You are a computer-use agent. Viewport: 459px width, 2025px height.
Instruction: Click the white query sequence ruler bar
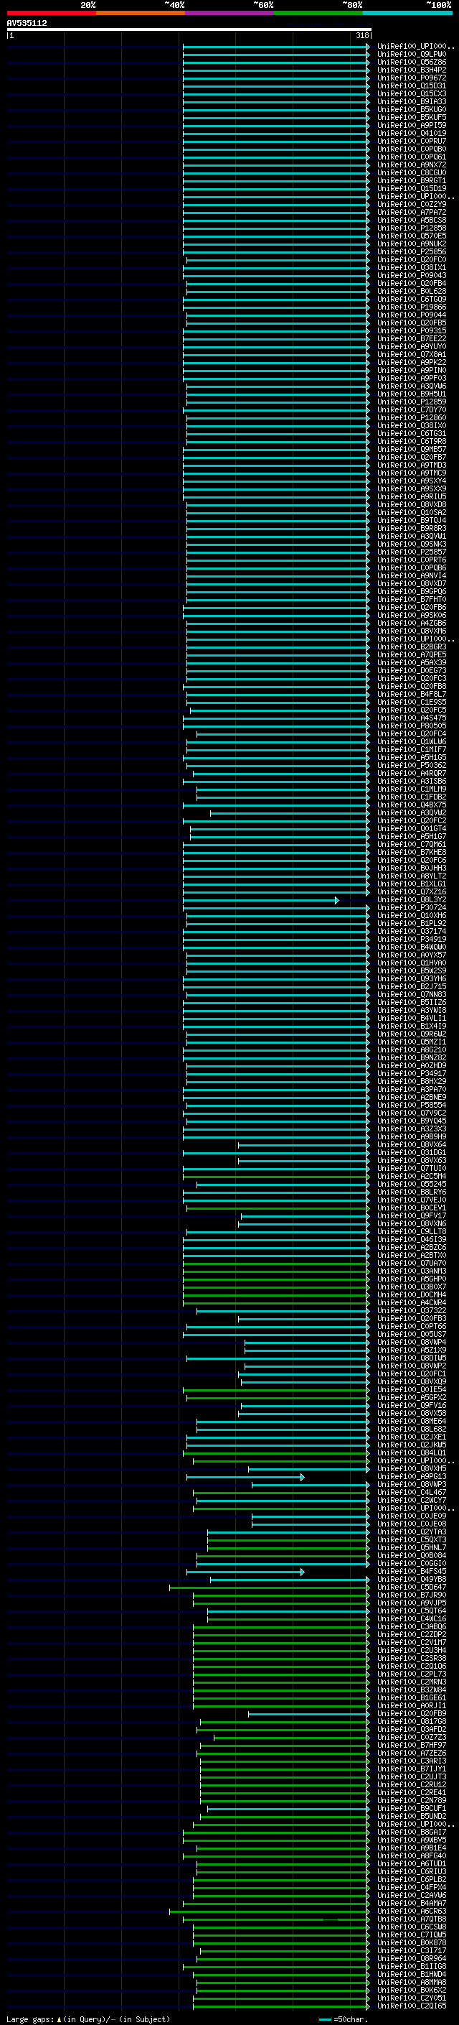[x=189, y=30]
